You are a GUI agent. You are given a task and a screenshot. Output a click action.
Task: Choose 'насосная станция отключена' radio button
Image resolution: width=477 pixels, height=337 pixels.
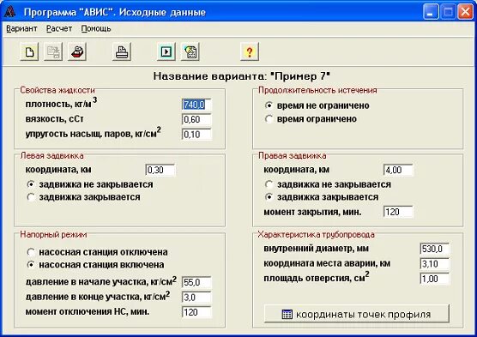pos(97,252)
